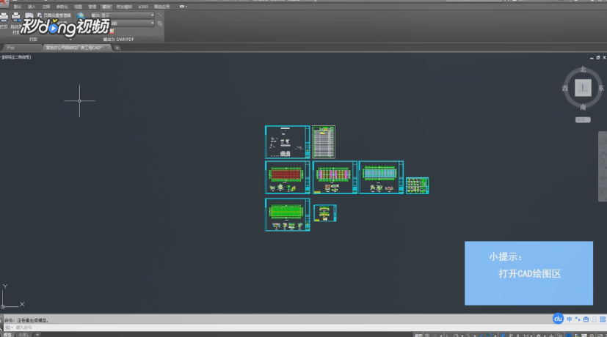The width and height of the screenshot is (607, 337).
Task: Click the Batch Plot (批处理打印) icon
Action: [x=16, y=18]
